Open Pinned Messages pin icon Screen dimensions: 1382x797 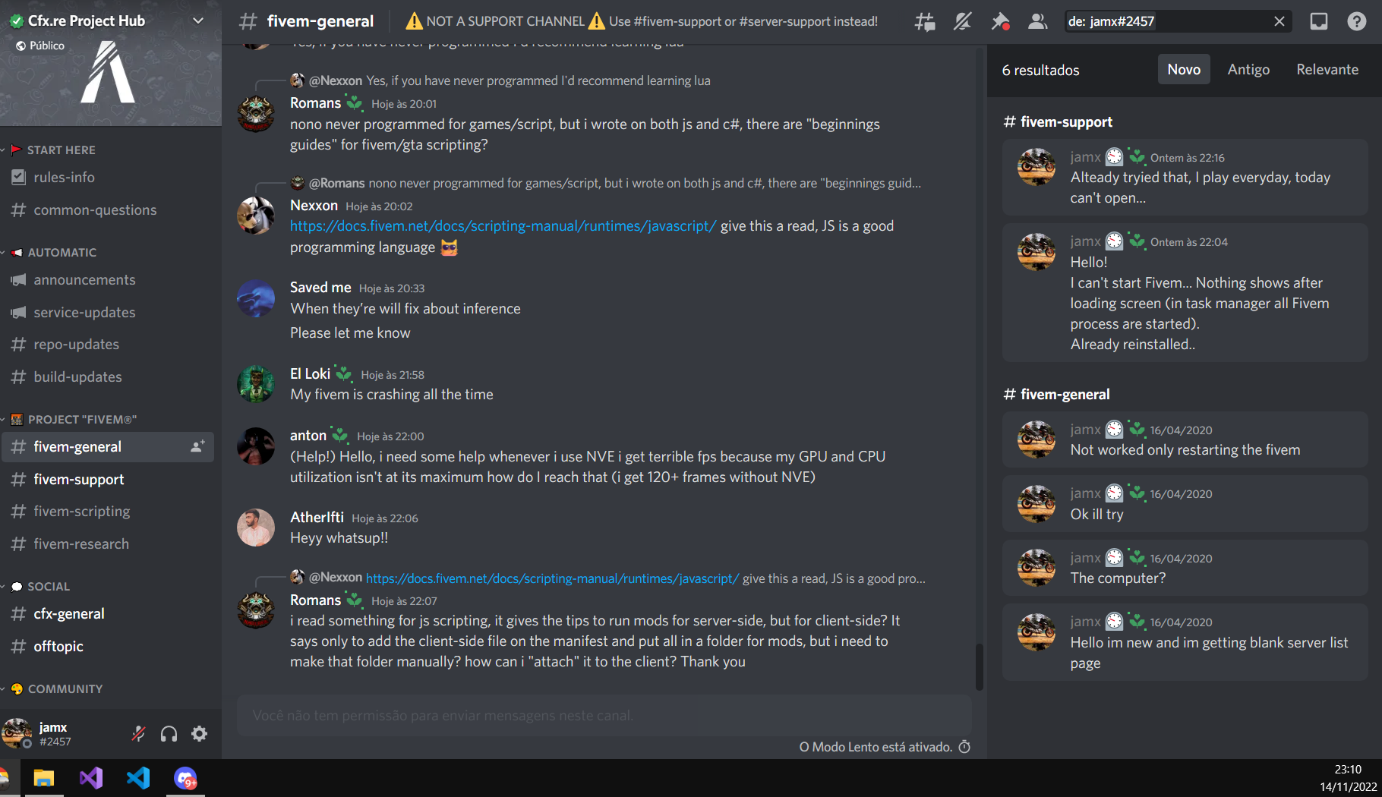[1000, 21]
